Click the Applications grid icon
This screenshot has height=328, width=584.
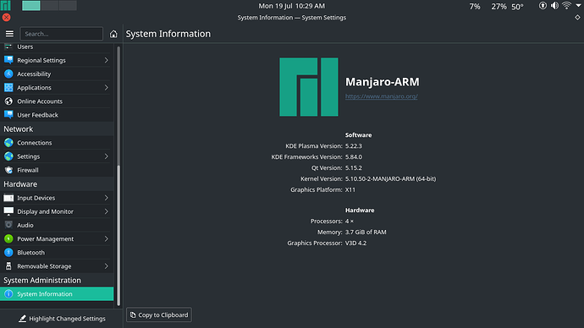pos(8,87)
